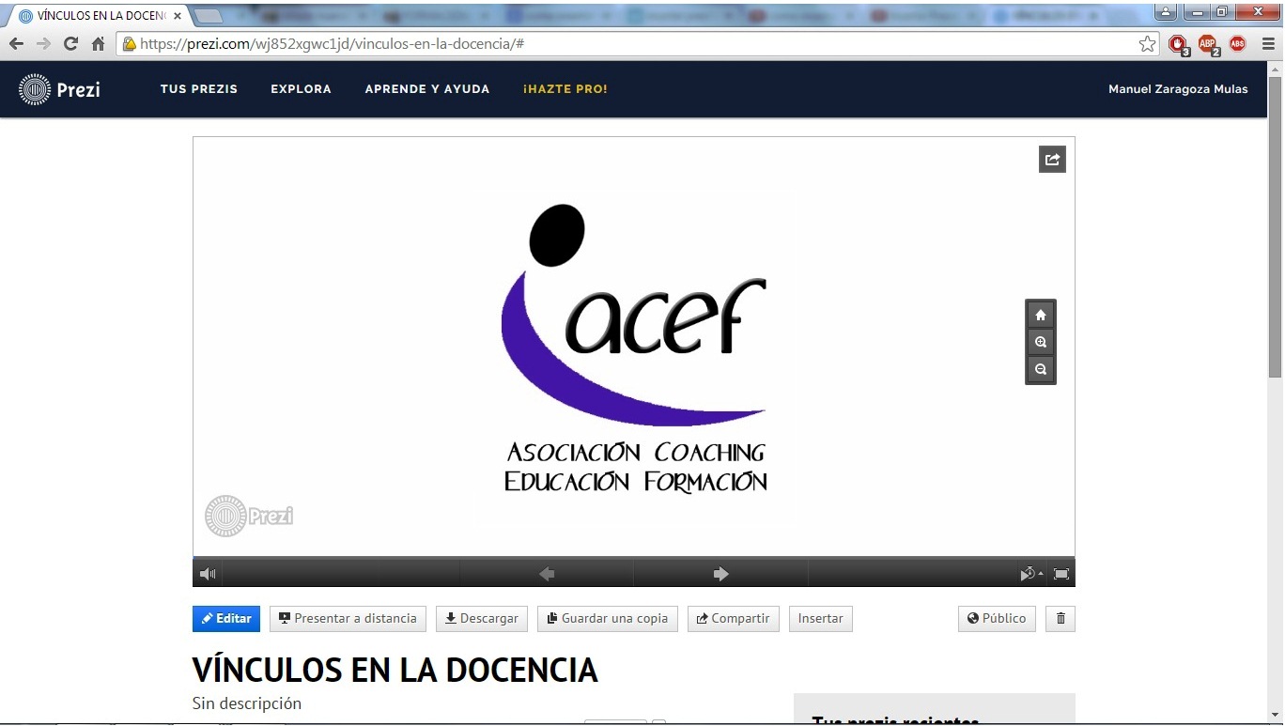
Task: Click the Descargar button
Action: coord(481,619)
